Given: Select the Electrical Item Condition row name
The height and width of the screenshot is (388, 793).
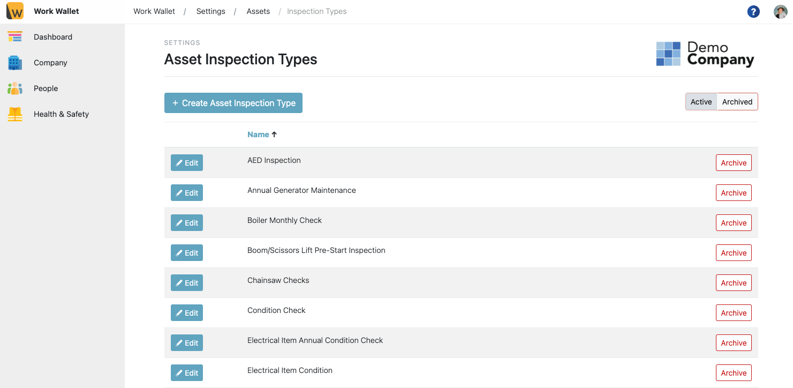Looking at the screenshot, I should click(x=290, y=370).
